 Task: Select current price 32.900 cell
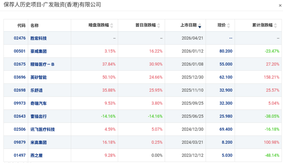(226, 90)
